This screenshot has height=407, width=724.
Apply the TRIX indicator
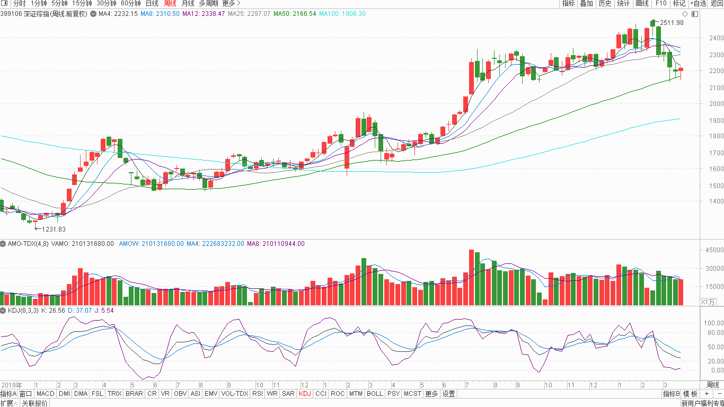click(x=114, y=394)
